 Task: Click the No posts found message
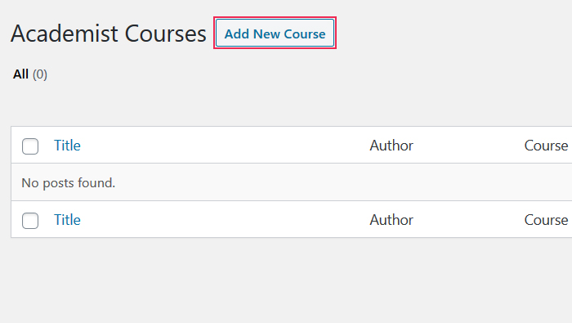(68, 182)
